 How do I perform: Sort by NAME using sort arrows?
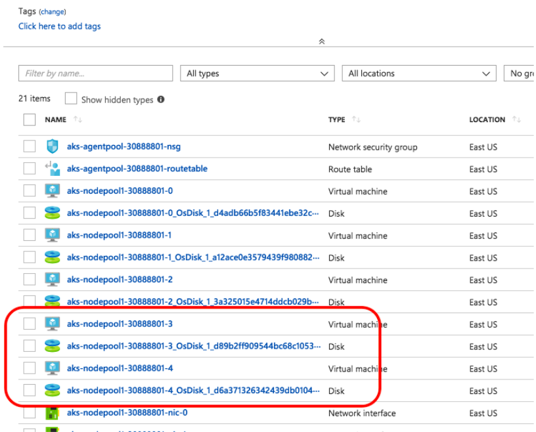click(x=78, y=119)
